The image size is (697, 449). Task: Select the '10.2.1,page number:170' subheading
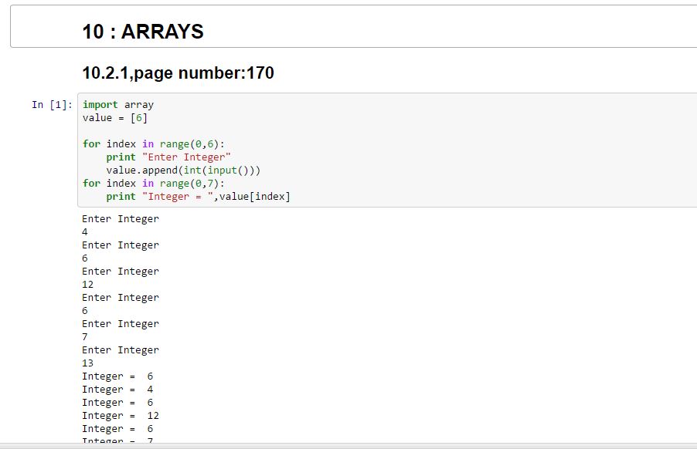[x=178, y=73]
